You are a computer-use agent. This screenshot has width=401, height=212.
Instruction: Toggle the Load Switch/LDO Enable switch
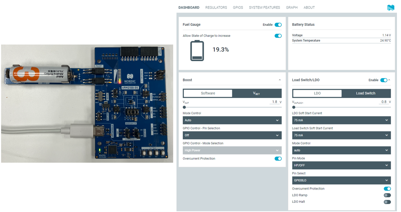pyautogui.click(x=384, y=80)
